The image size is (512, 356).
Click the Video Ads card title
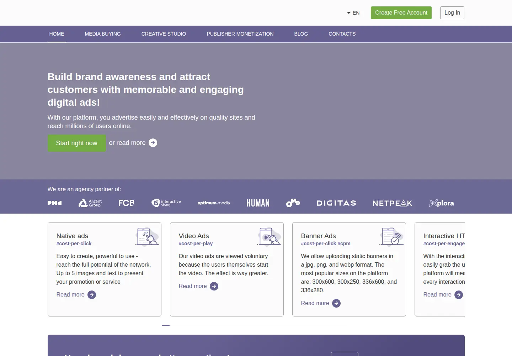[x=194, y=236]
